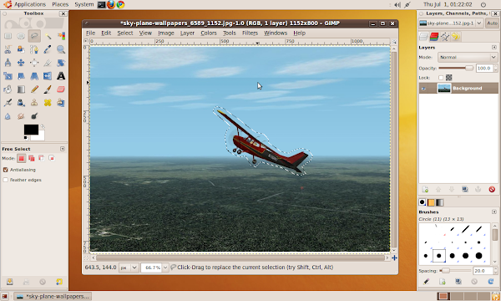The height and width of the screenshot is (301, 501).
Task: Set selection mode to Add
Action: [x=32, y=158]
